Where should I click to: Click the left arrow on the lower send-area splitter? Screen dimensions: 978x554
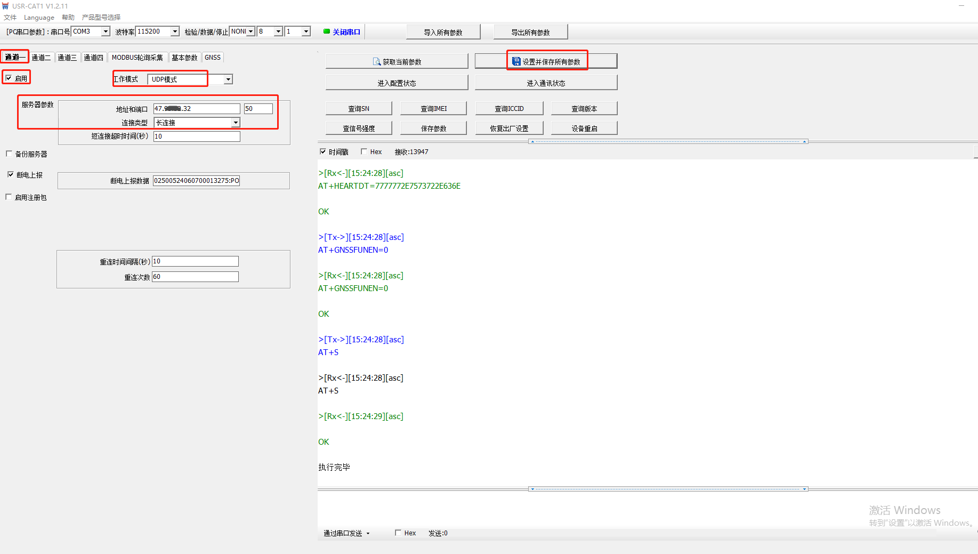[x=532, y=489]
